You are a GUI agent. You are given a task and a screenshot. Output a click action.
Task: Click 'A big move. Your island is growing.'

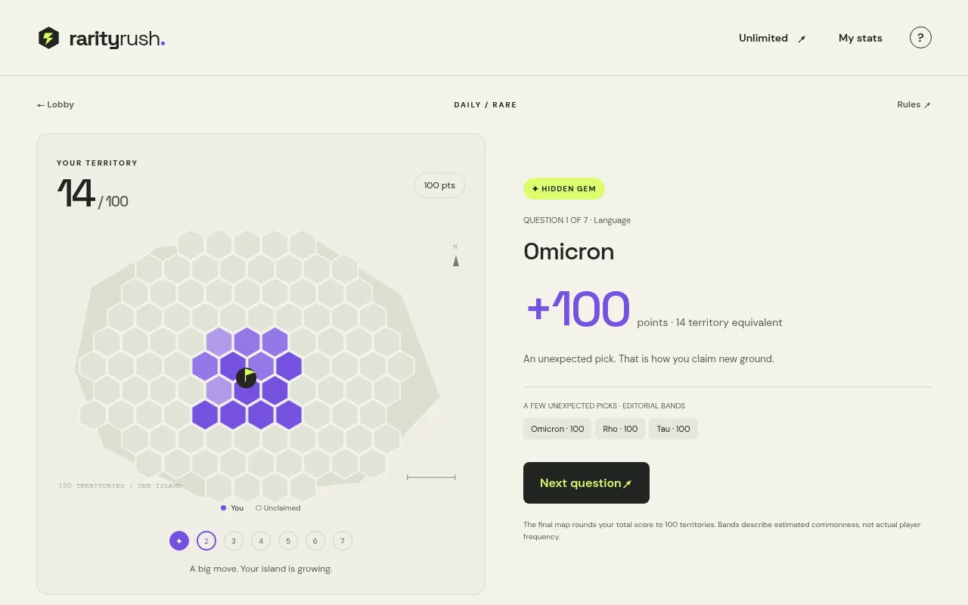[261, 569]
